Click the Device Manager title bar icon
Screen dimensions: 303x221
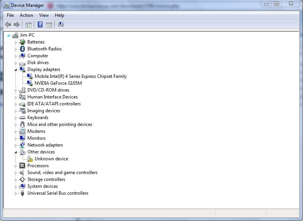[x=6, y=5]
